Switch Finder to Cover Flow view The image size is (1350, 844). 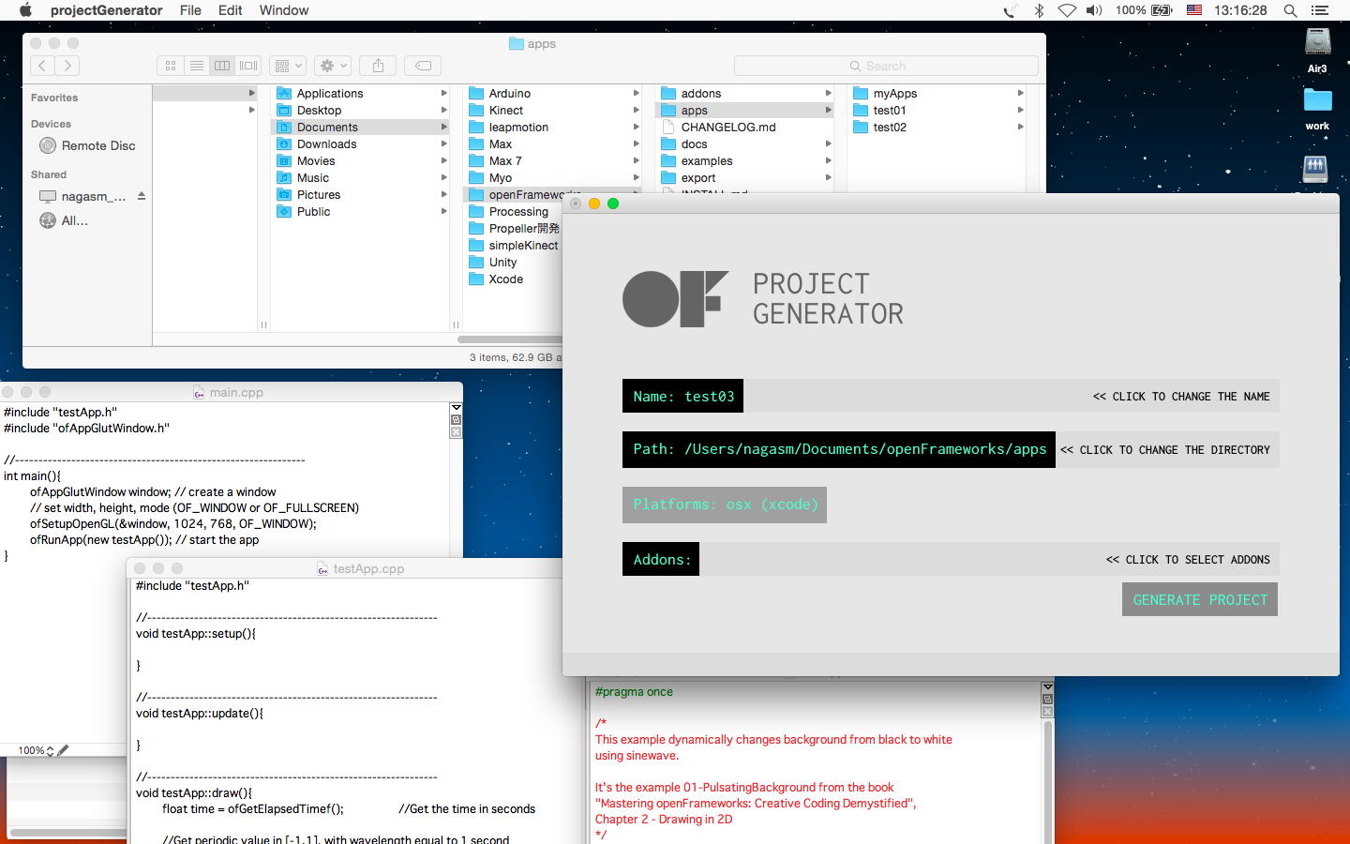click(x=248, y=66)
